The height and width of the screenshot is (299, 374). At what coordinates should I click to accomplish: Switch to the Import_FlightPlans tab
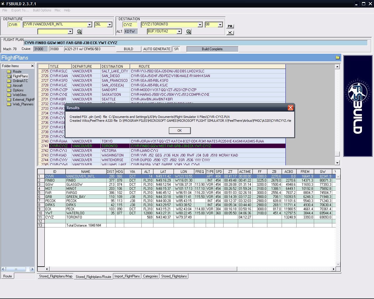(x=127, y=276)
